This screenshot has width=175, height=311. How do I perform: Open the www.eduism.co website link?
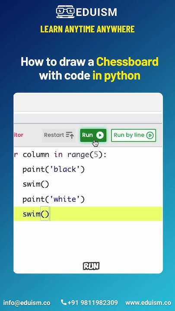[148, 303]
